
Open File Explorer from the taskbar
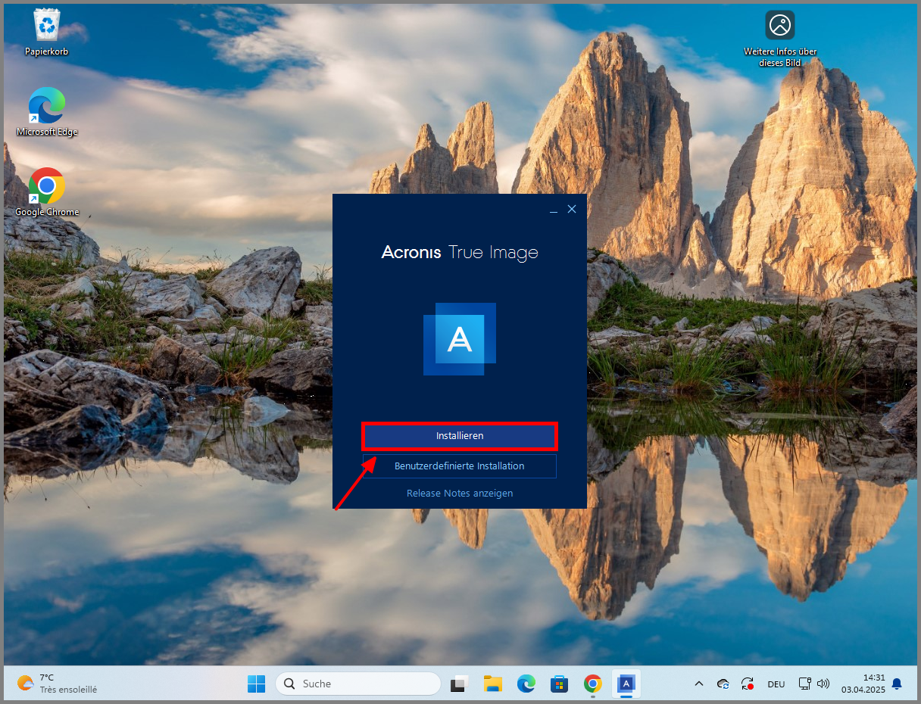coord(493,684)
